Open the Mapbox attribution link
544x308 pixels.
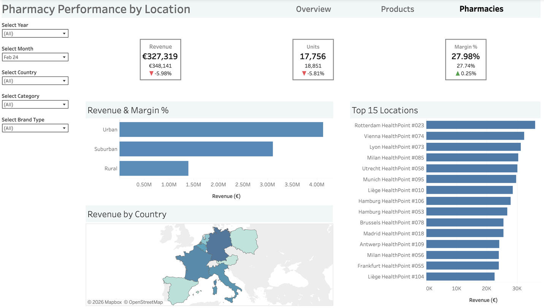tap(105, 302)
